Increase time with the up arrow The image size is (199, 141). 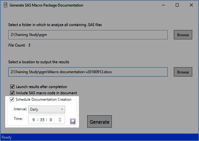60,118
